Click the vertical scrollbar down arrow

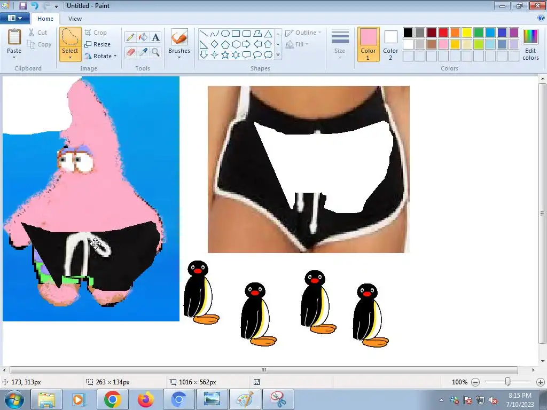(543, 361)
